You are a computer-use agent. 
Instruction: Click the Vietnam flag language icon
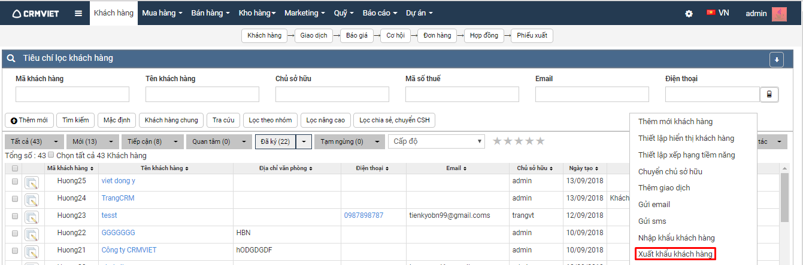tap(711, 13)
